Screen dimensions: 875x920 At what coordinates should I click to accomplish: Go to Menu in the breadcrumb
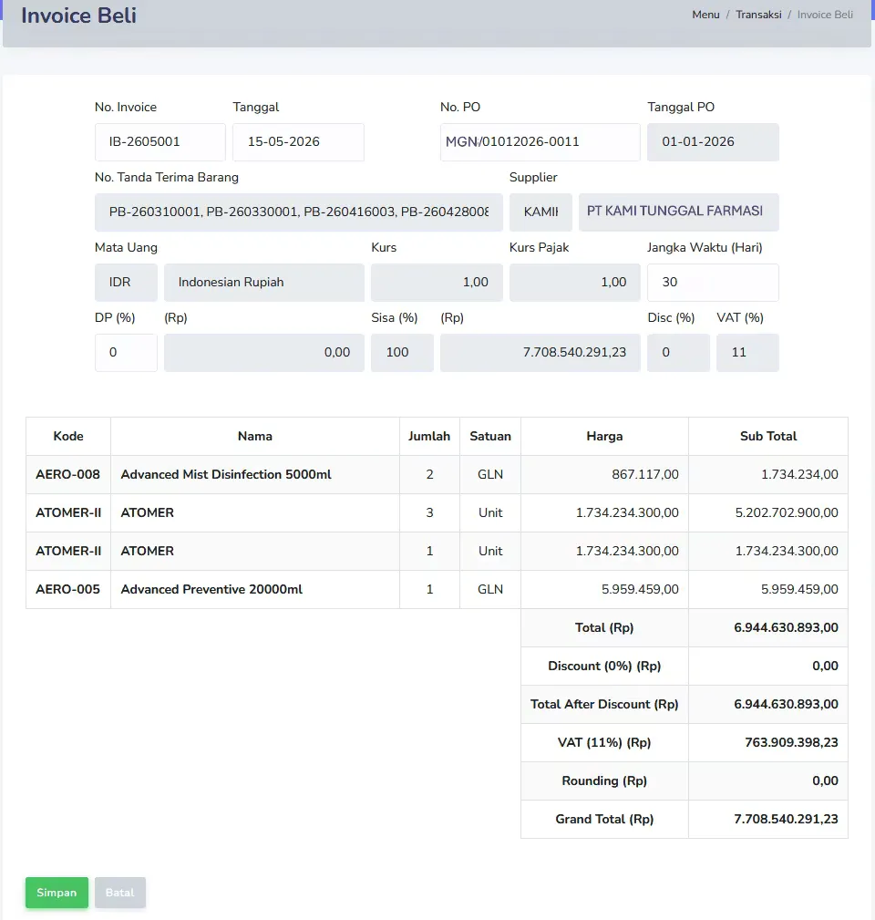point(705,15)
